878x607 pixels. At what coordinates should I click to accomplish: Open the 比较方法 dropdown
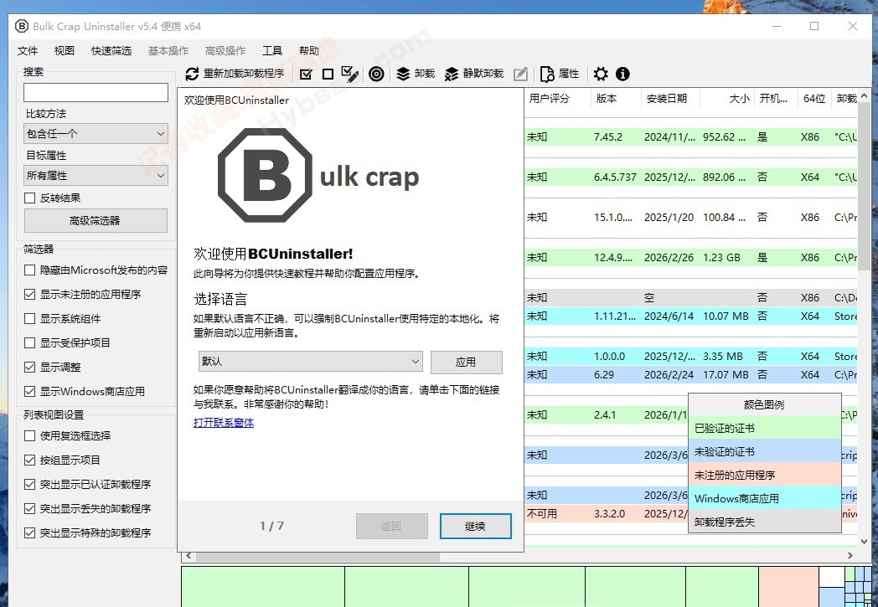point(95,133)
